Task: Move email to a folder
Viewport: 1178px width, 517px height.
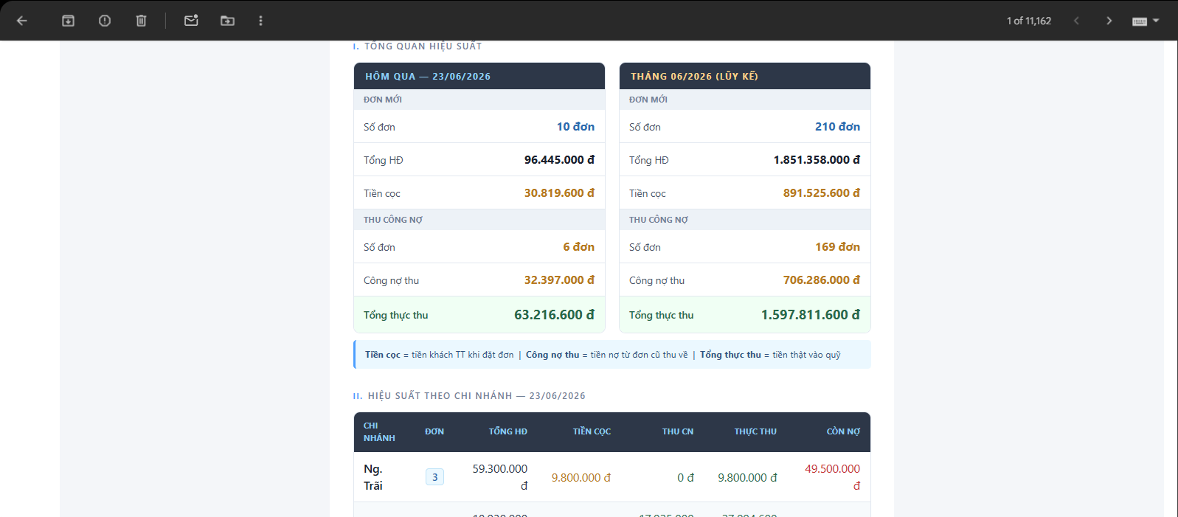Action: 227,21
